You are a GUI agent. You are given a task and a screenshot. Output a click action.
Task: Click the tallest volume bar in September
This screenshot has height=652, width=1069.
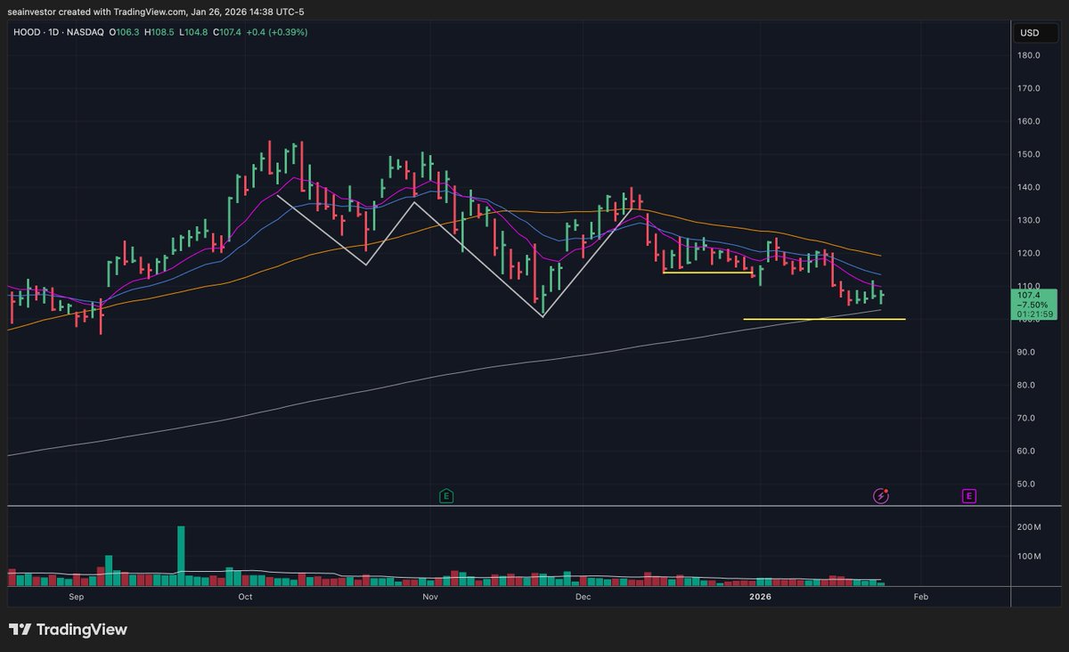181,556
